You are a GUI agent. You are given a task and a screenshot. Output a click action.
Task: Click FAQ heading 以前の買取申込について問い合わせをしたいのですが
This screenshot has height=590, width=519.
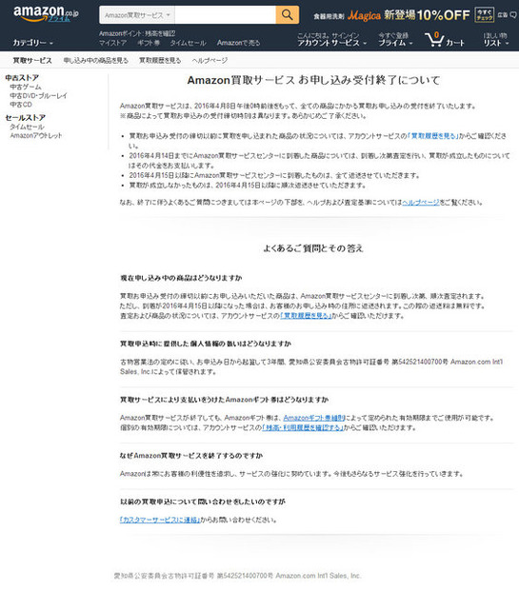click(203, 501)
